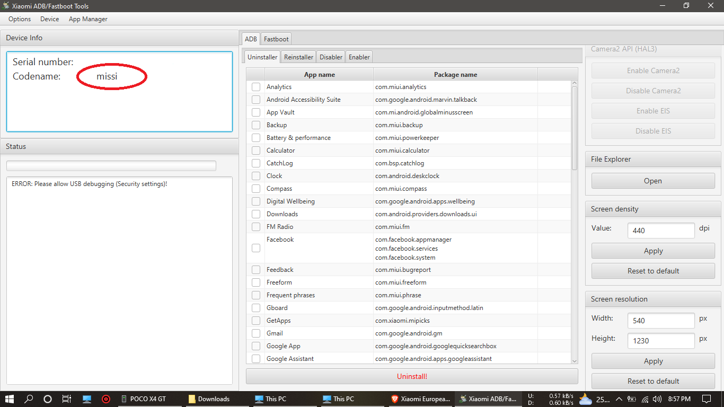
Task: Click the USB debugging error message
Action: [90, 184]
